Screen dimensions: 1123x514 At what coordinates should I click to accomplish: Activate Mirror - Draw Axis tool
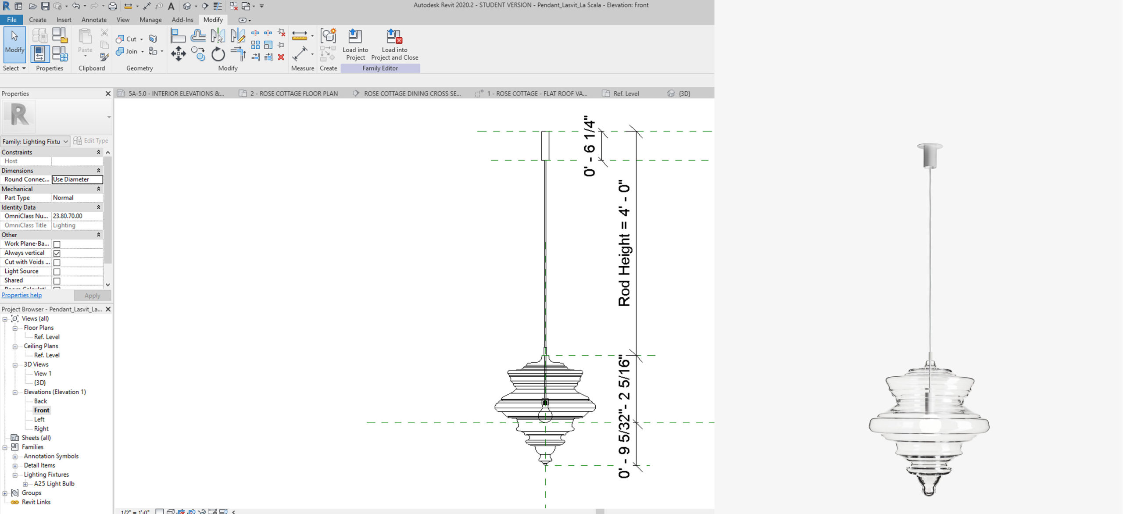[238, 36]
